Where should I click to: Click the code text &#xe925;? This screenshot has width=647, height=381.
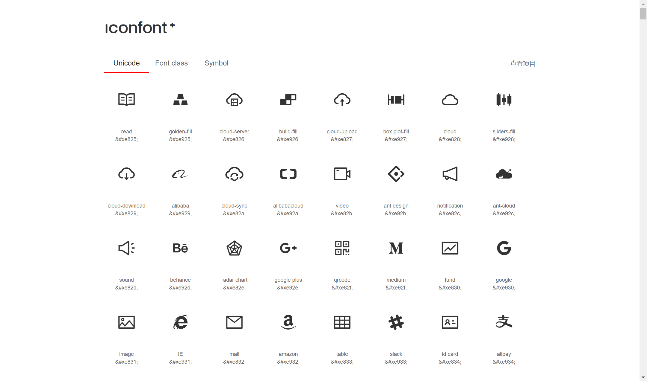pos(180,139)
